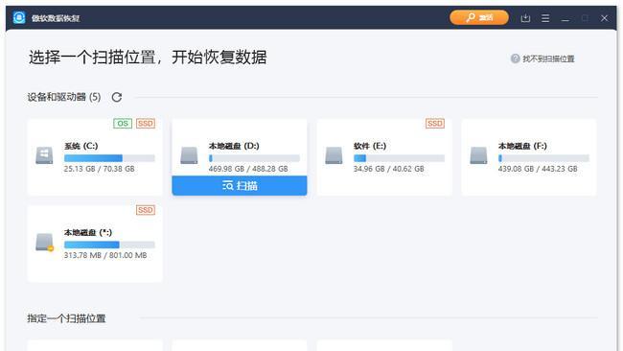Click the (*:) disk icon with warning badge
The width and height of the screenshot is (623, 351).
(x=44, y=242)
